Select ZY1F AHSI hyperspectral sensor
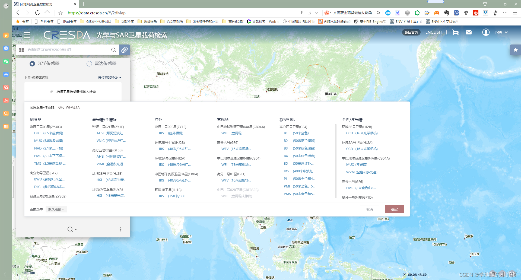This screenshot has height=280, width=521. click(111, 133)
